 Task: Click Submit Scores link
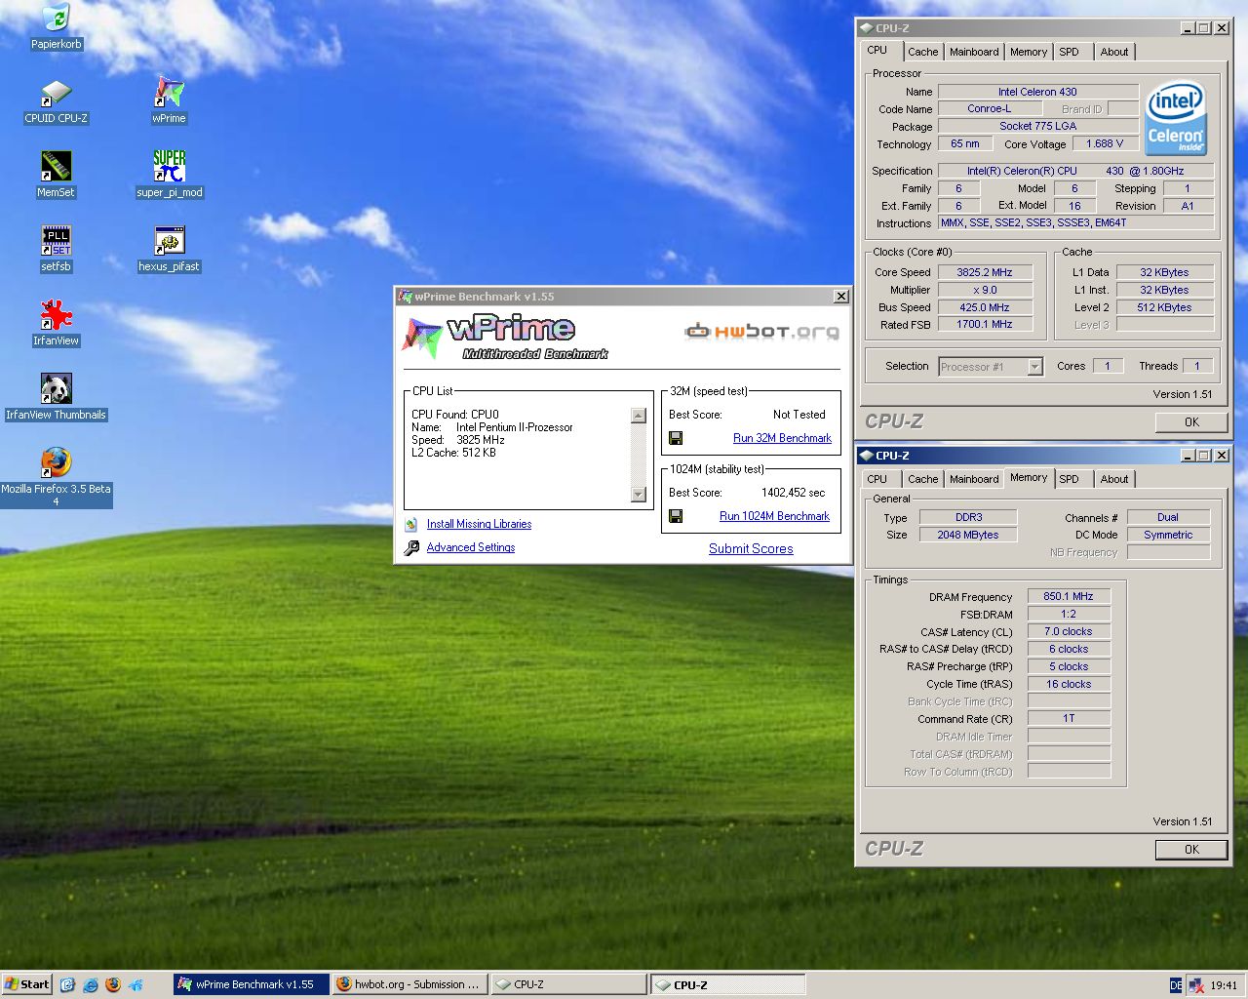[x=751, y=548]
